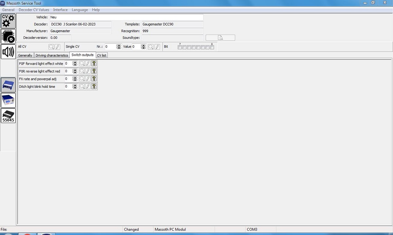Toggle bit 3 checkbox
The width and height of the screenshot is (393, 235).
click(x=198, y=47)
